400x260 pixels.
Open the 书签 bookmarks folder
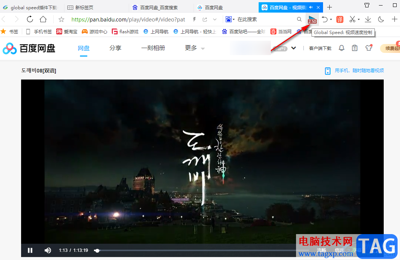[x=10, y=31]
